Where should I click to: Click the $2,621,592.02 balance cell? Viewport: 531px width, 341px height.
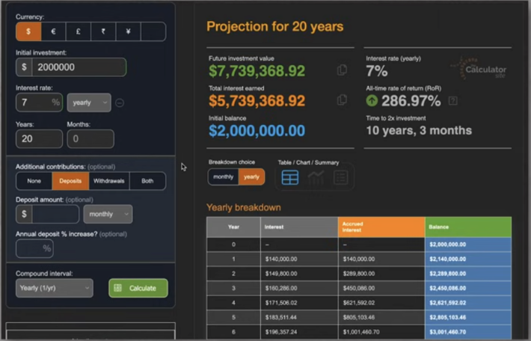pyautogui.click(x=468, y=303)
